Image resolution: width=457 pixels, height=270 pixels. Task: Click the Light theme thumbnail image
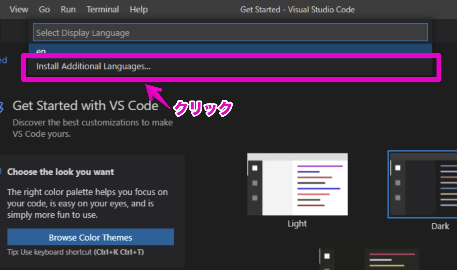pos(297,183)
